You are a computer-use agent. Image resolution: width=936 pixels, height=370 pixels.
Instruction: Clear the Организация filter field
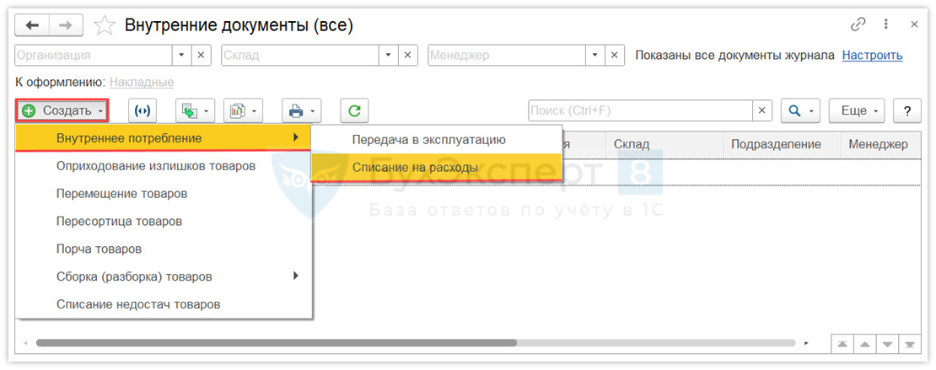201,55
